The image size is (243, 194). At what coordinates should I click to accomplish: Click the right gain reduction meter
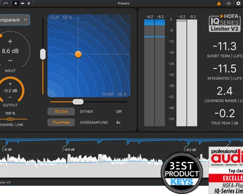click(160, 73)
